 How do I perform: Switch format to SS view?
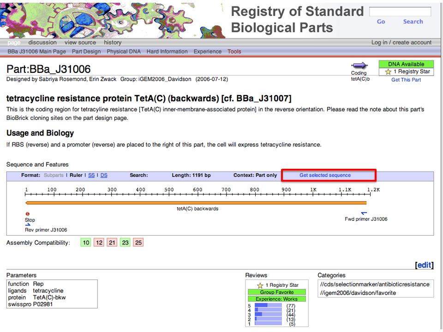click(x=91, y=175)
